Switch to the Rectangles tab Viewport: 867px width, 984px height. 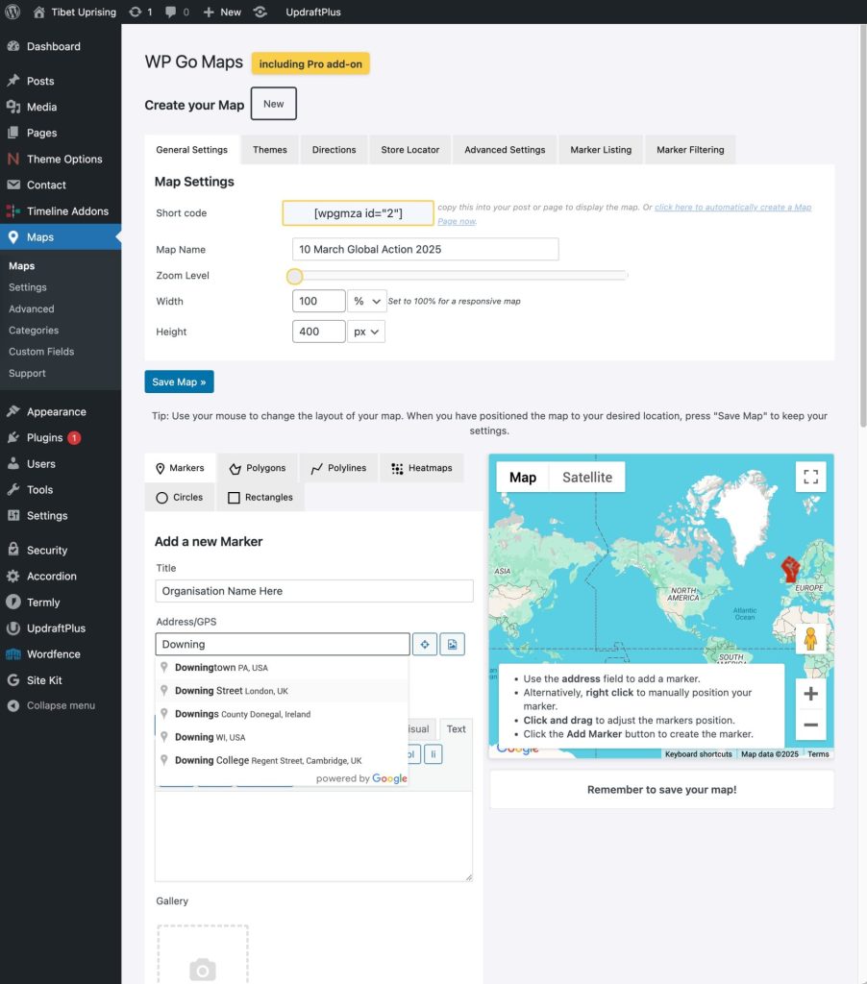click(260, 497)
